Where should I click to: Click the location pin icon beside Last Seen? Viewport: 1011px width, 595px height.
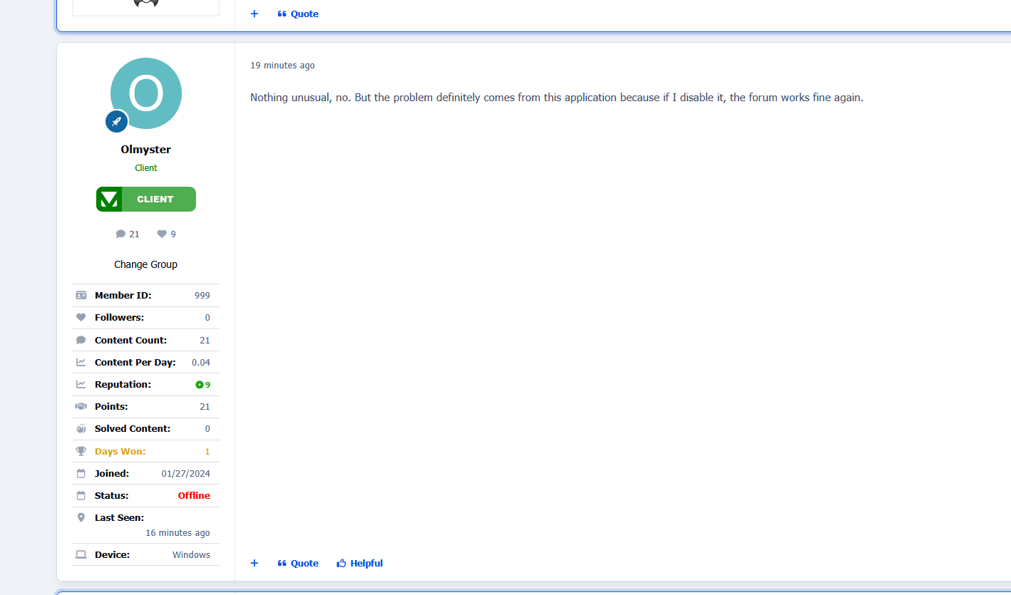(81, 517)
